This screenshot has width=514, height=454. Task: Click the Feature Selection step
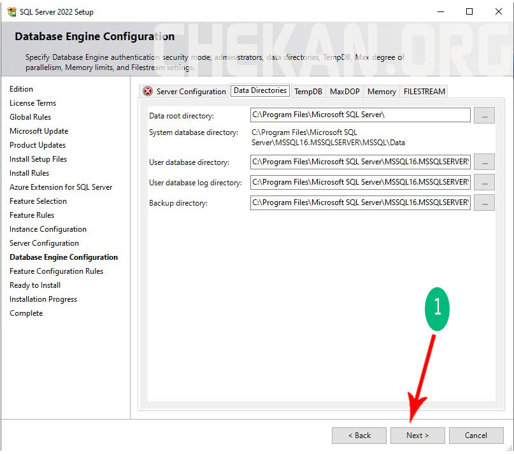pyautogui.click(x=38, y=201)
